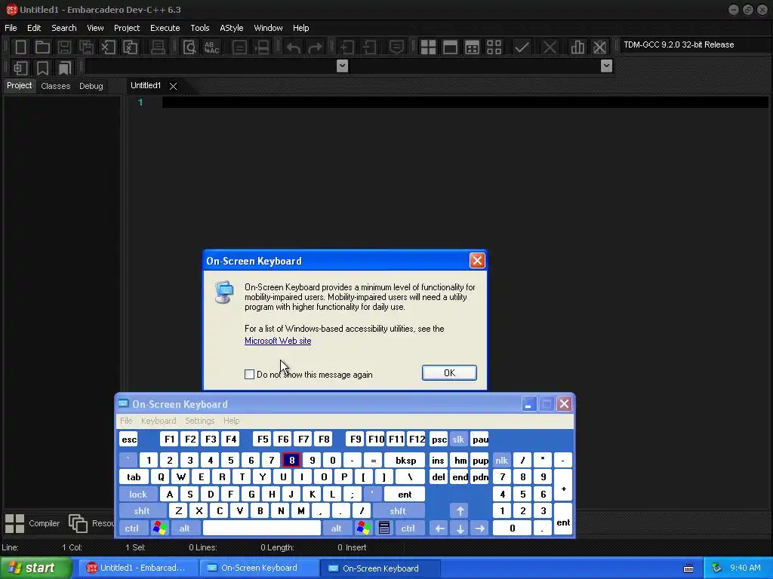Close the Untitled1 editor tab
Viewport: 773px width, 579px height.
[173, 86]
